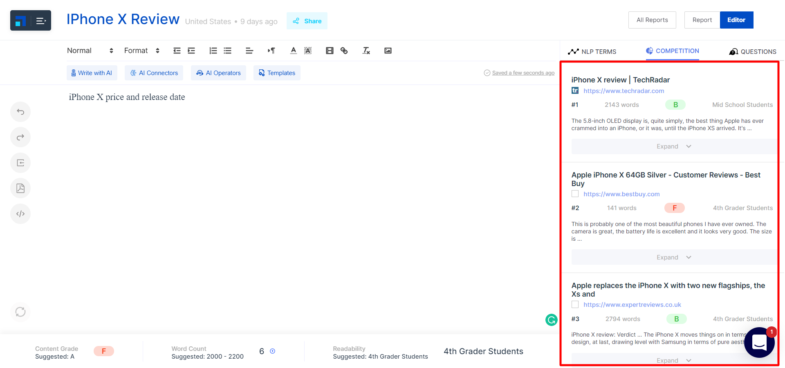Increase indent with indent icon

click(x=191, y=51)
